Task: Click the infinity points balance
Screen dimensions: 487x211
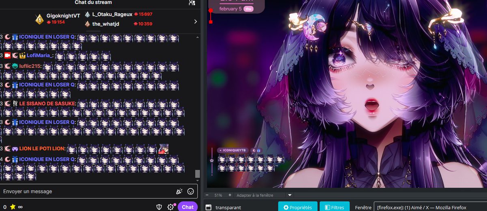Action: (20, 207)
